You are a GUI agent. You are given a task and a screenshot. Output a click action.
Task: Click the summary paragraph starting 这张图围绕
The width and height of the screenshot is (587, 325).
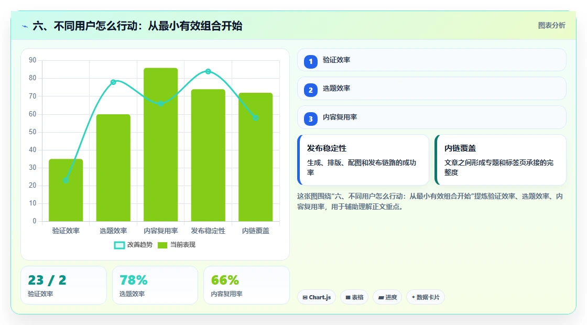click(430, 201)
